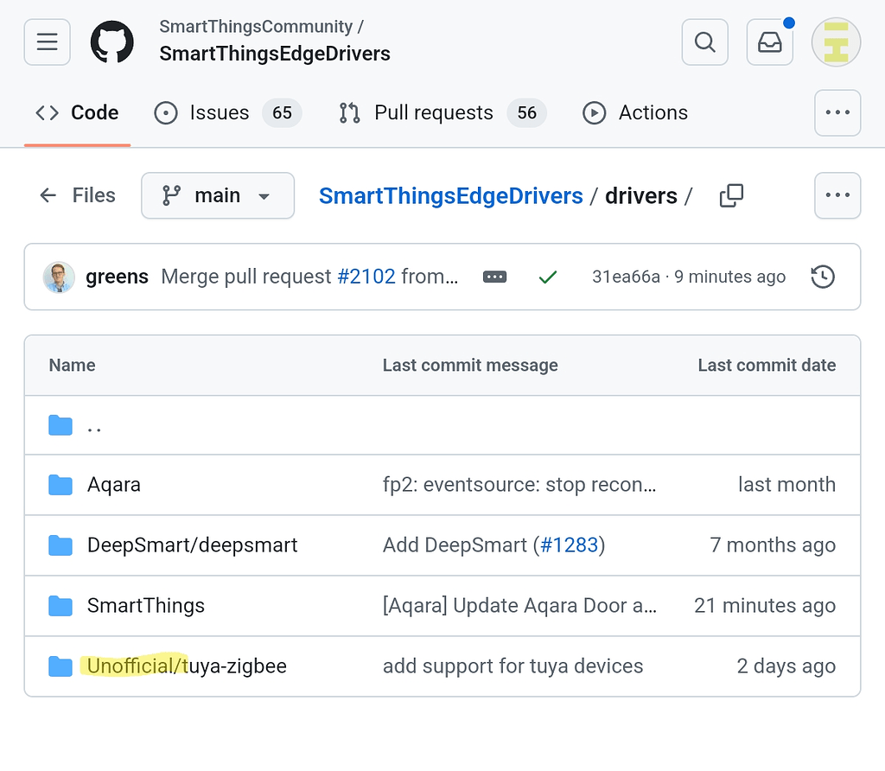Screen dimensions: 885x771
Task: View greens' profile from the commit author link
Action: 117,277
